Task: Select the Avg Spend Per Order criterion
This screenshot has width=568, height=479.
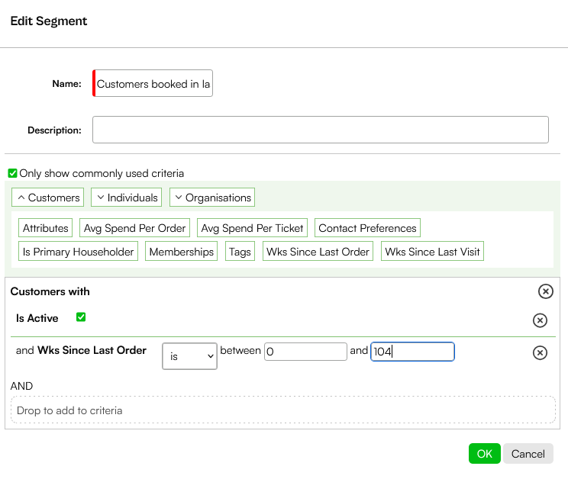Action: click(x=135, y=228)
